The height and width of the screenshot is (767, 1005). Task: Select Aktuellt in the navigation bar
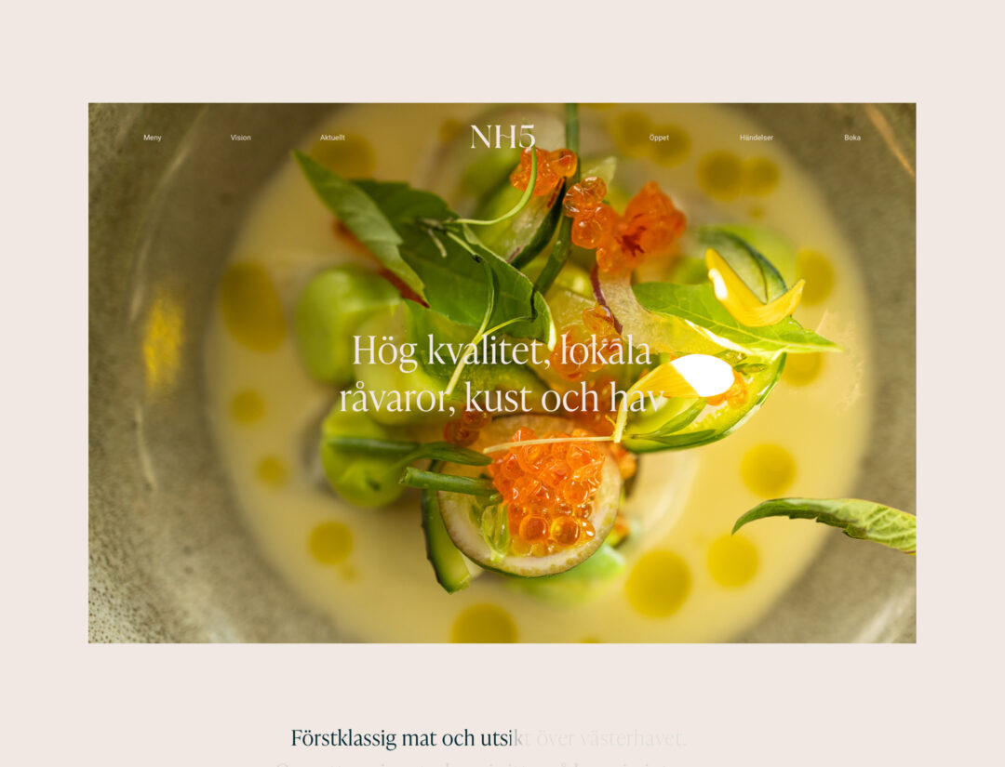click(x=332, y=138)
